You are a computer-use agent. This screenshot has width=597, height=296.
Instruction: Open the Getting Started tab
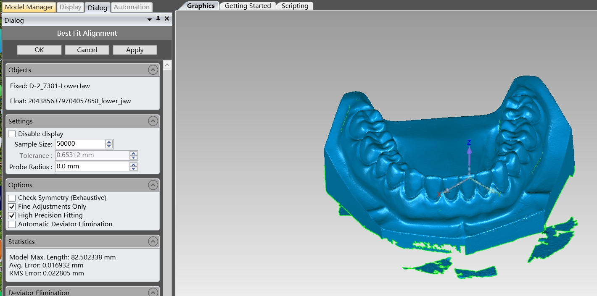[x=248, y=6]
